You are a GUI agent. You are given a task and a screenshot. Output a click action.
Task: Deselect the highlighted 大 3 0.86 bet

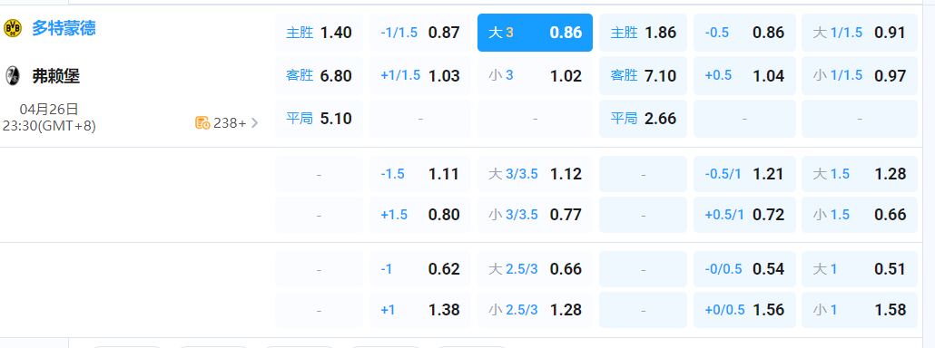535,33
